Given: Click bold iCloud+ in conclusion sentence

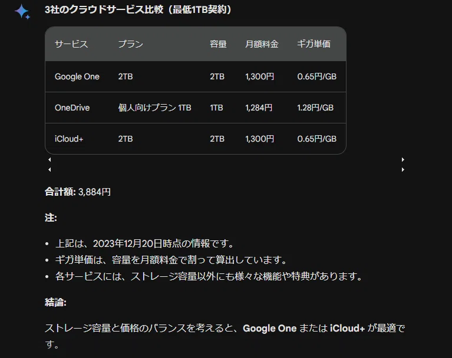Looking at the screenshot, I should coord(347,328).
